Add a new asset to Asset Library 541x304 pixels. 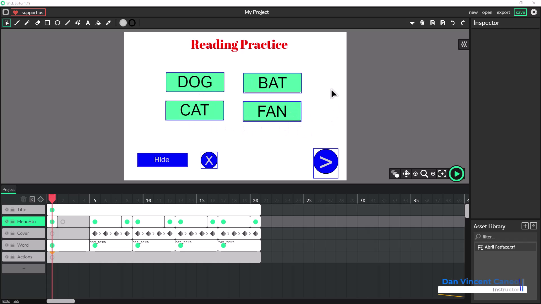525,226
